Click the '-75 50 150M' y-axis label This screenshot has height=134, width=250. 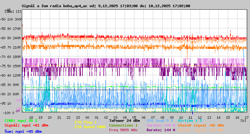(x=10, y=66)
